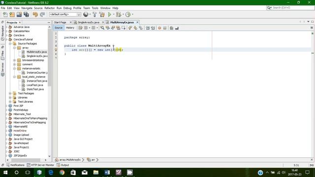Select the HotelOnline project
Viewport: 315px width, 177px height.
[20, 131]
